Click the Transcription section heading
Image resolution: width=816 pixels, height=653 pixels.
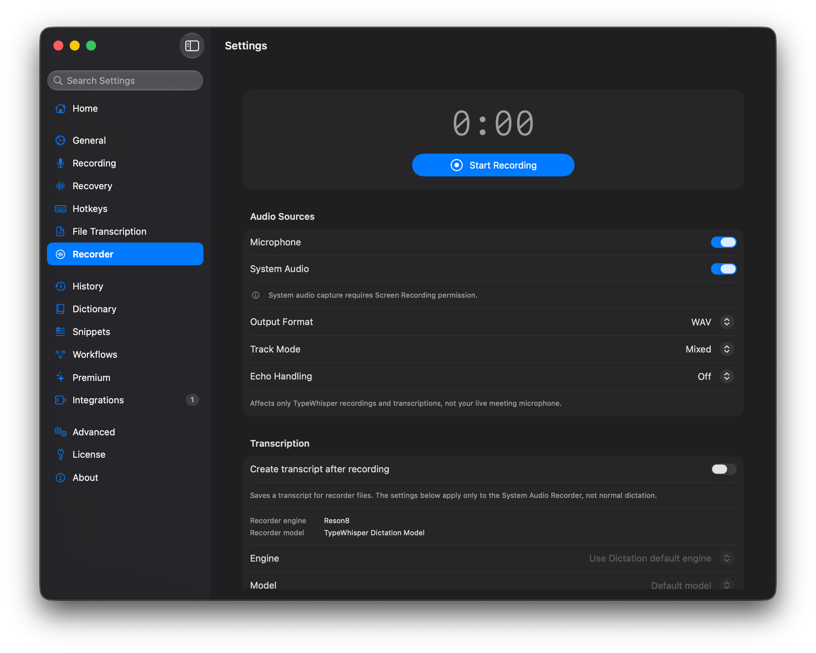pyautogui.click(x=279, y=444)
